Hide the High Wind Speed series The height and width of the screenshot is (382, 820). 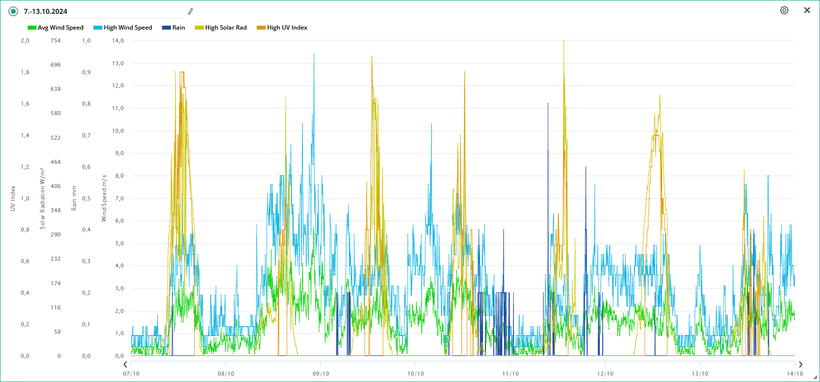(127, 28)
